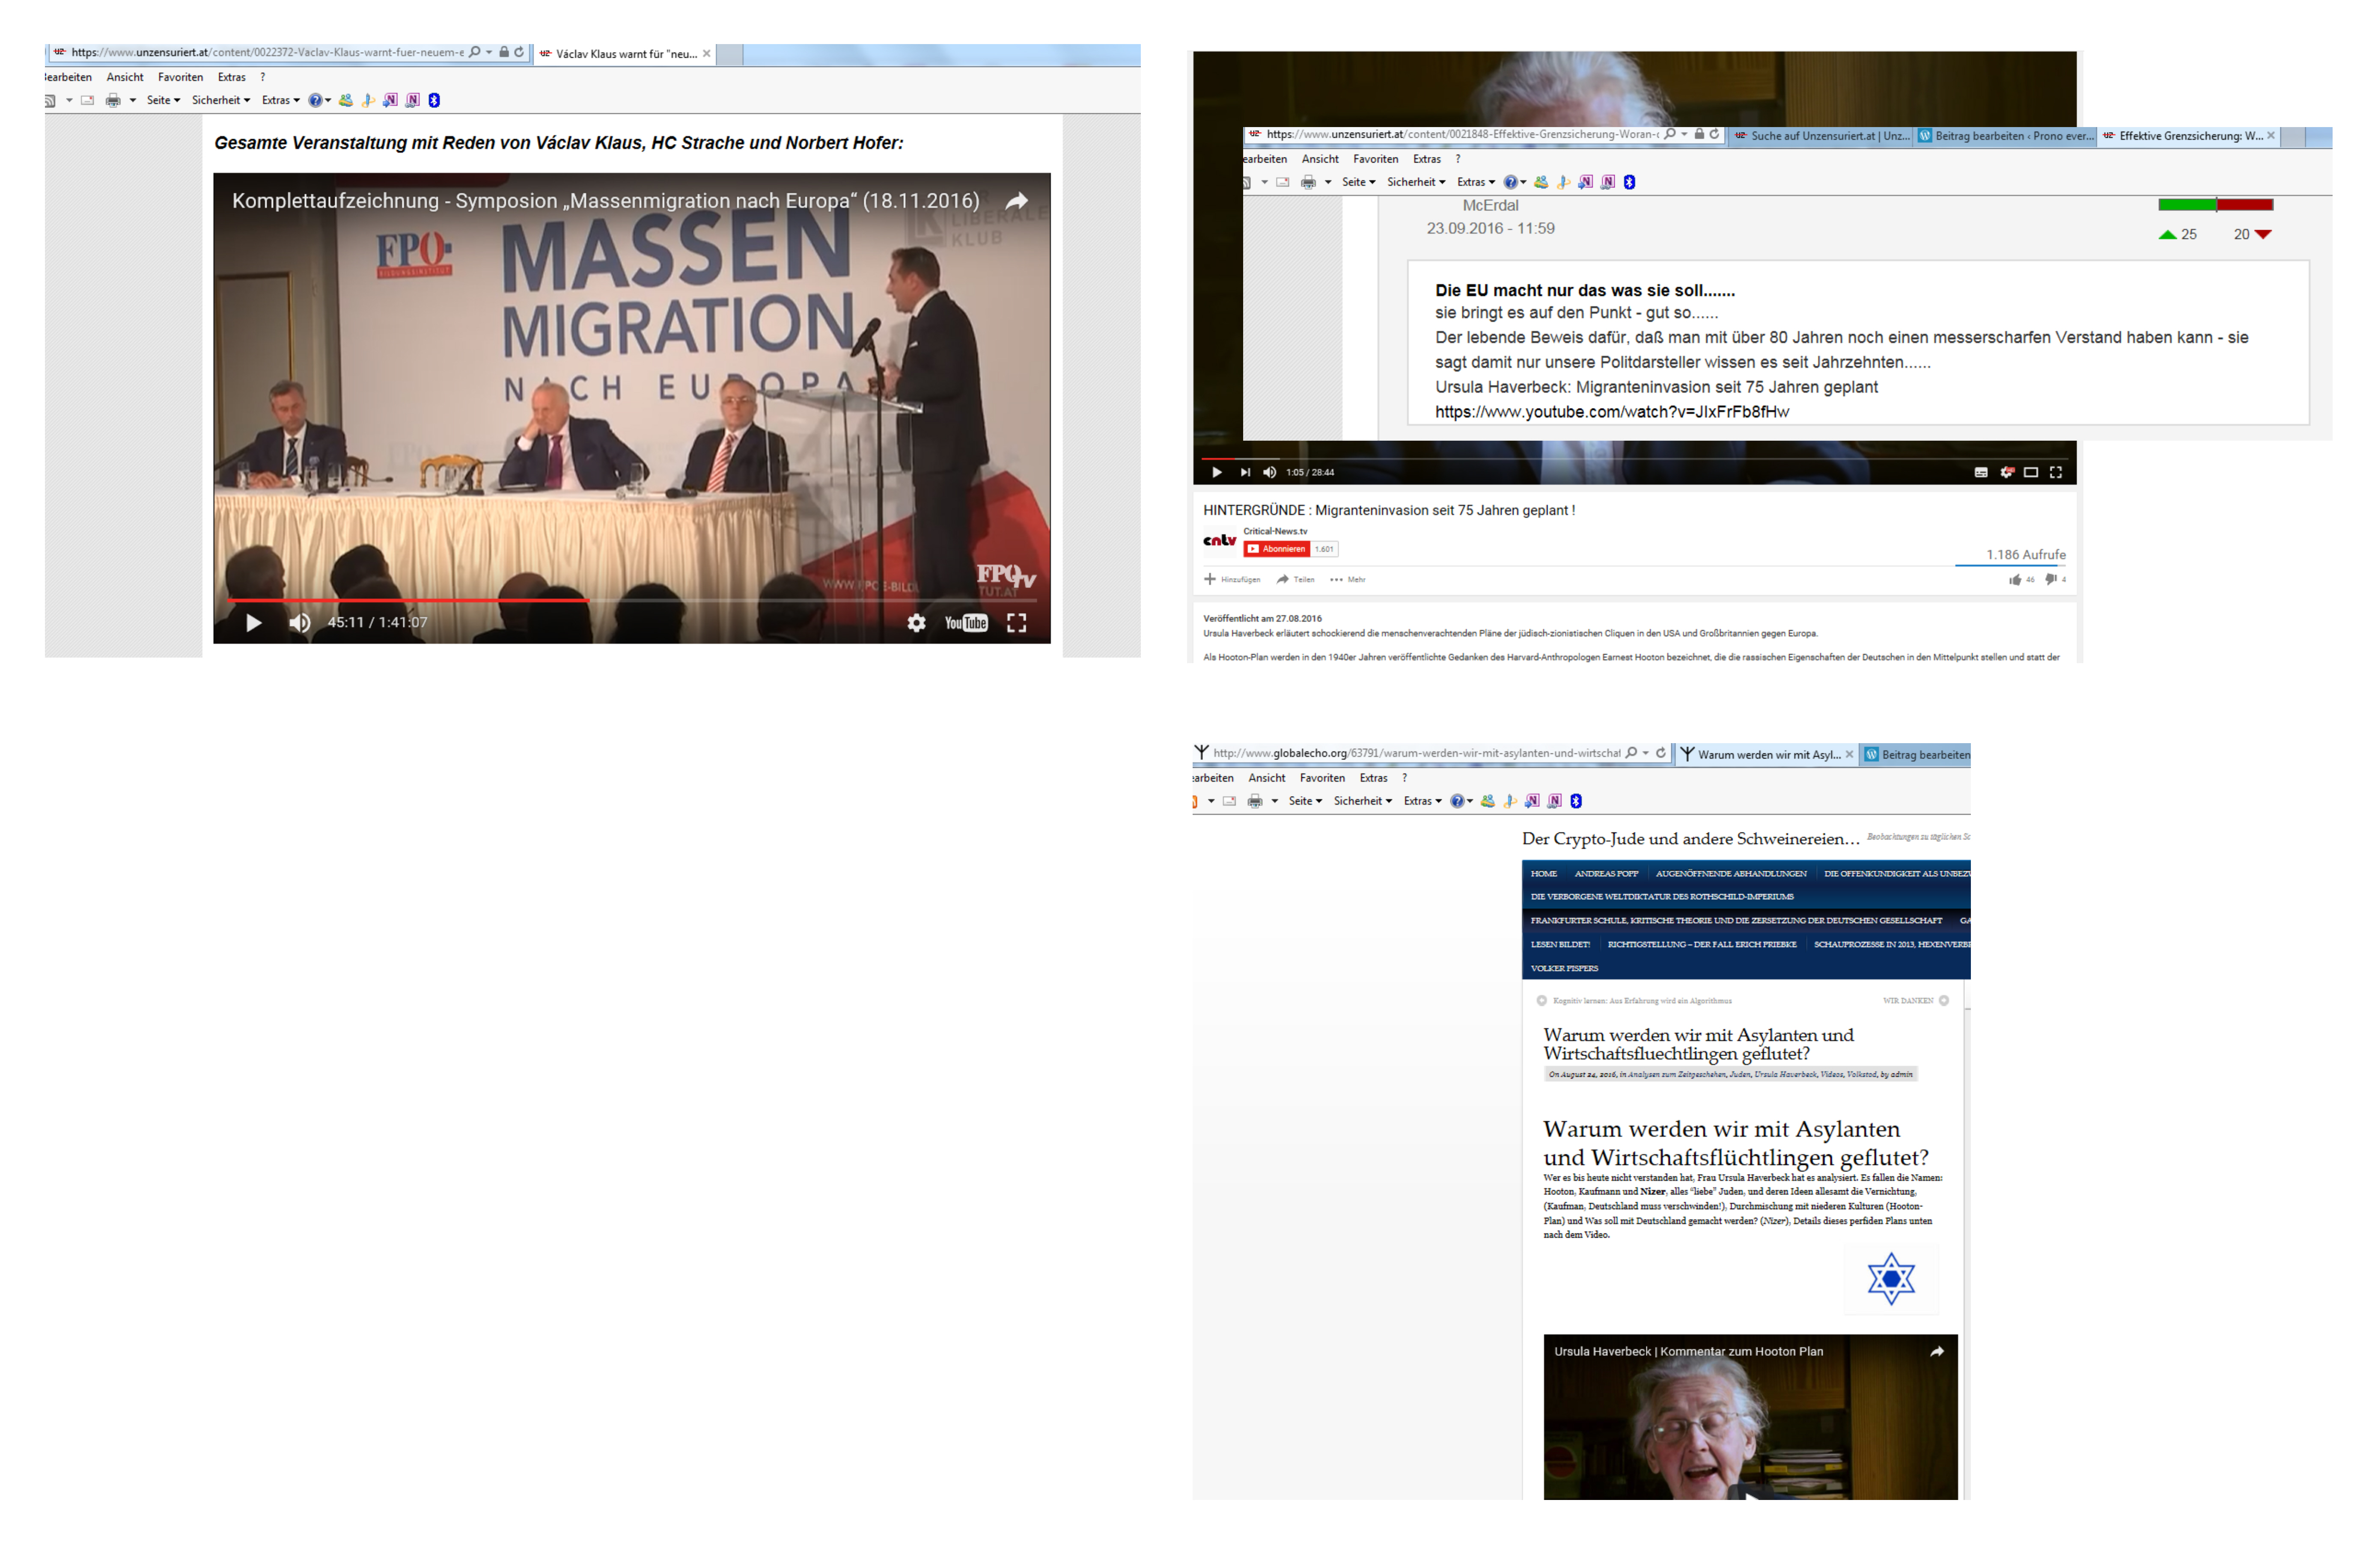This screenshot has height=1568, width=2363.
Task: Click share arrow on Komplettaufzeichnung video
Action: [x=1016, y=201]
